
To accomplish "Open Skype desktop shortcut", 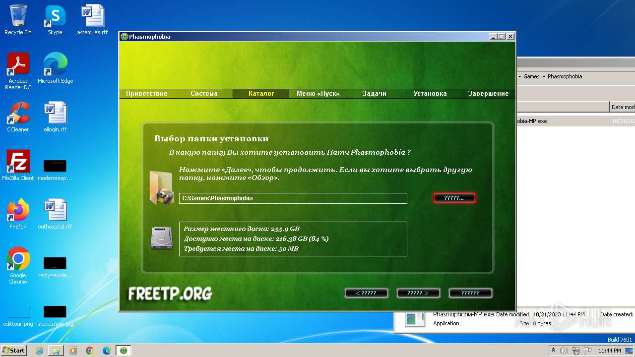I will tap(55, 20).
